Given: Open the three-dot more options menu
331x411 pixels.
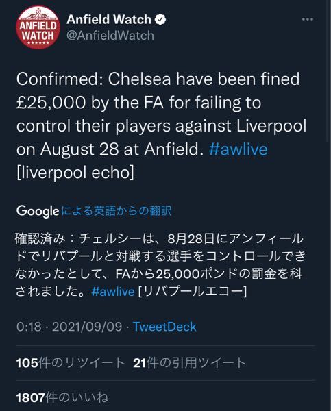Looking at the screenshot, I should [x=308, y=19].
